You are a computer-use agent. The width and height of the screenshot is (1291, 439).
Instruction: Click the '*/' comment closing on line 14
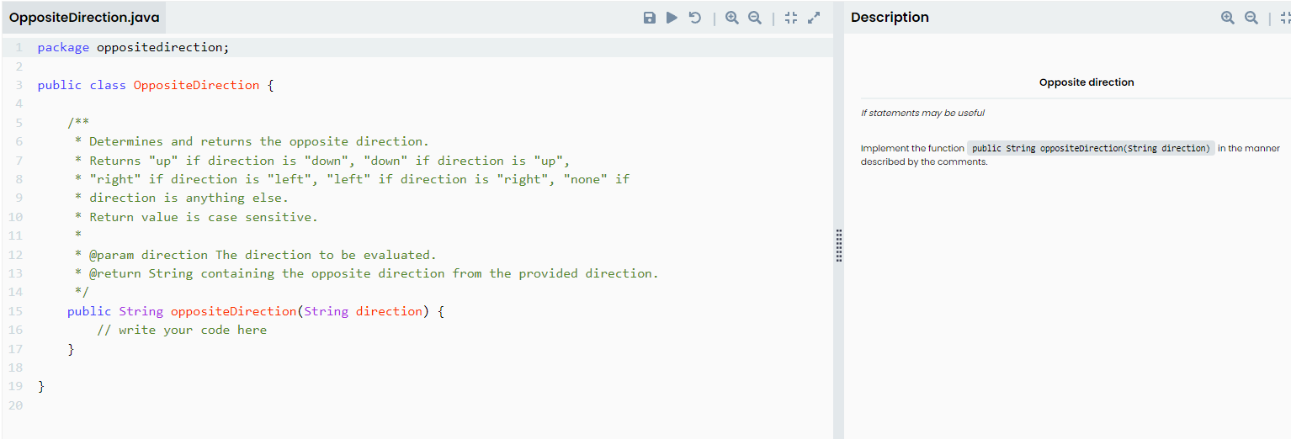click(x=82, y=292)
